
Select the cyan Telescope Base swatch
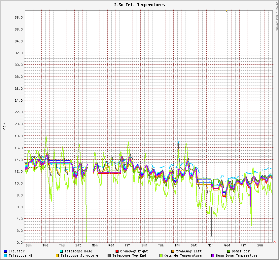click(x=61, y=251)
